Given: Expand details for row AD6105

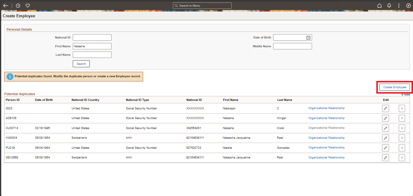Looking at the screenshot, I should 402,118.
